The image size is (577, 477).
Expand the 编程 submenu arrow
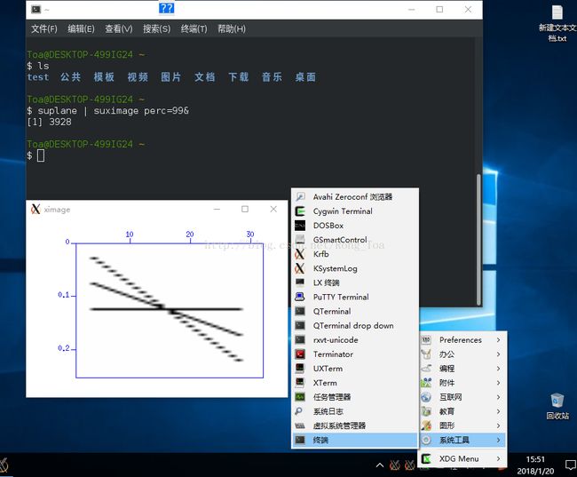point(498,369)
